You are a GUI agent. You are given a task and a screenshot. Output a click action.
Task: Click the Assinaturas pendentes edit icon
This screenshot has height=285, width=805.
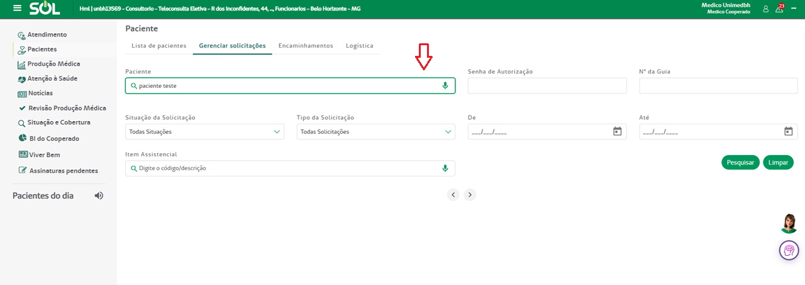coord(23,171)
